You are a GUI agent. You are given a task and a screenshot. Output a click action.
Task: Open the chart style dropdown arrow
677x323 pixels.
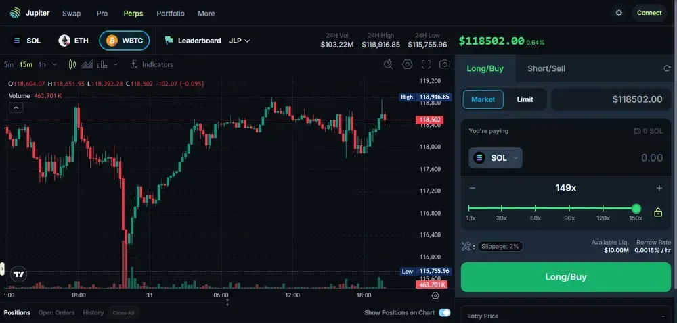(115, 65)
